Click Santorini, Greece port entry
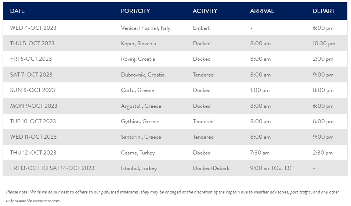 pyautogui.click(x=141, y=137)
